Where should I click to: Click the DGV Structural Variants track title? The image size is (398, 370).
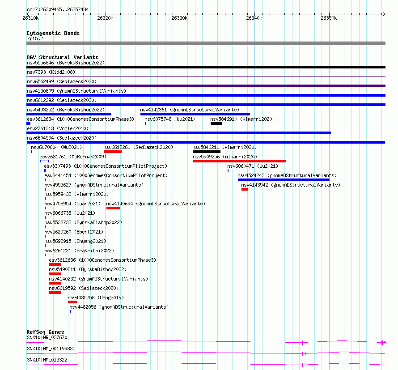tap(63, 57)
